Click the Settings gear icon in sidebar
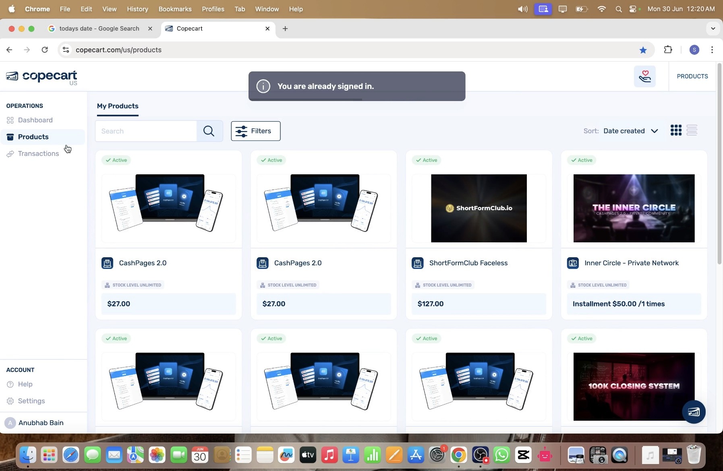Viewport: 723px width, 471px height. [x=10, y=401]
